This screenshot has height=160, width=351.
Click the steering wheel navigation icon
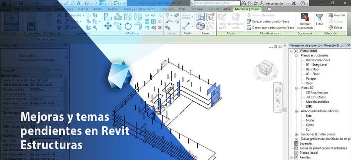[x=278, y=90]
